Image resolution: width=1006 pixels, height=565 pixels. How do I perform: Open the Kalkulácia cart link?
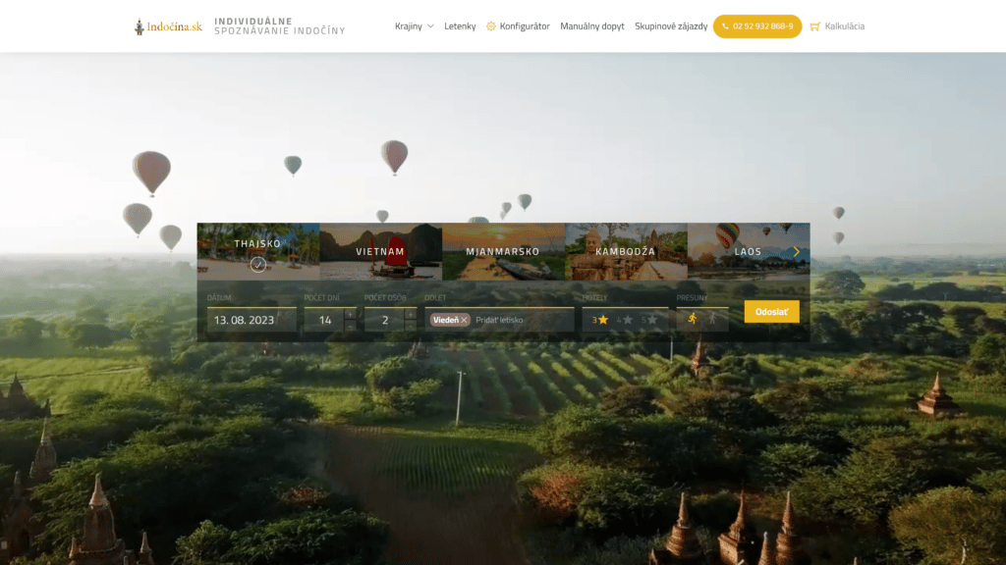point(837,26)
